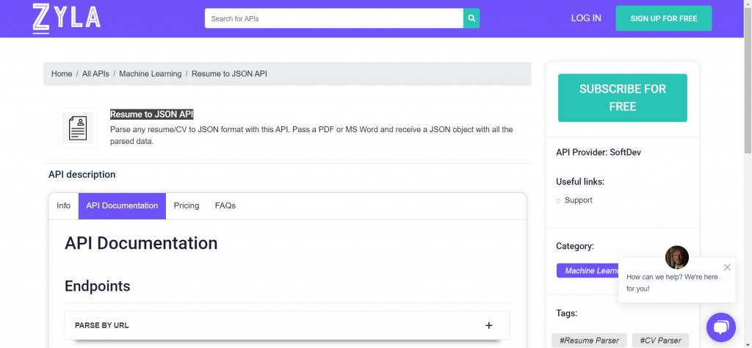Click the support agent avatar
The image size is (752, 348).
coord(676,258)
